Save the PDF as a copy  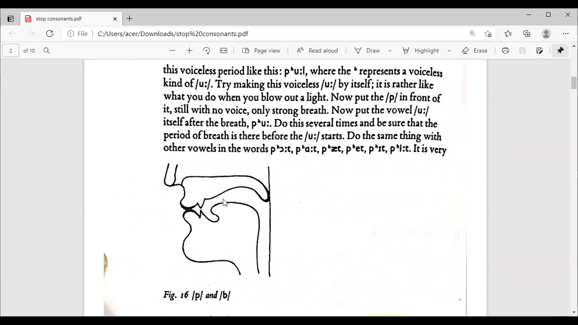pos(540,51)
